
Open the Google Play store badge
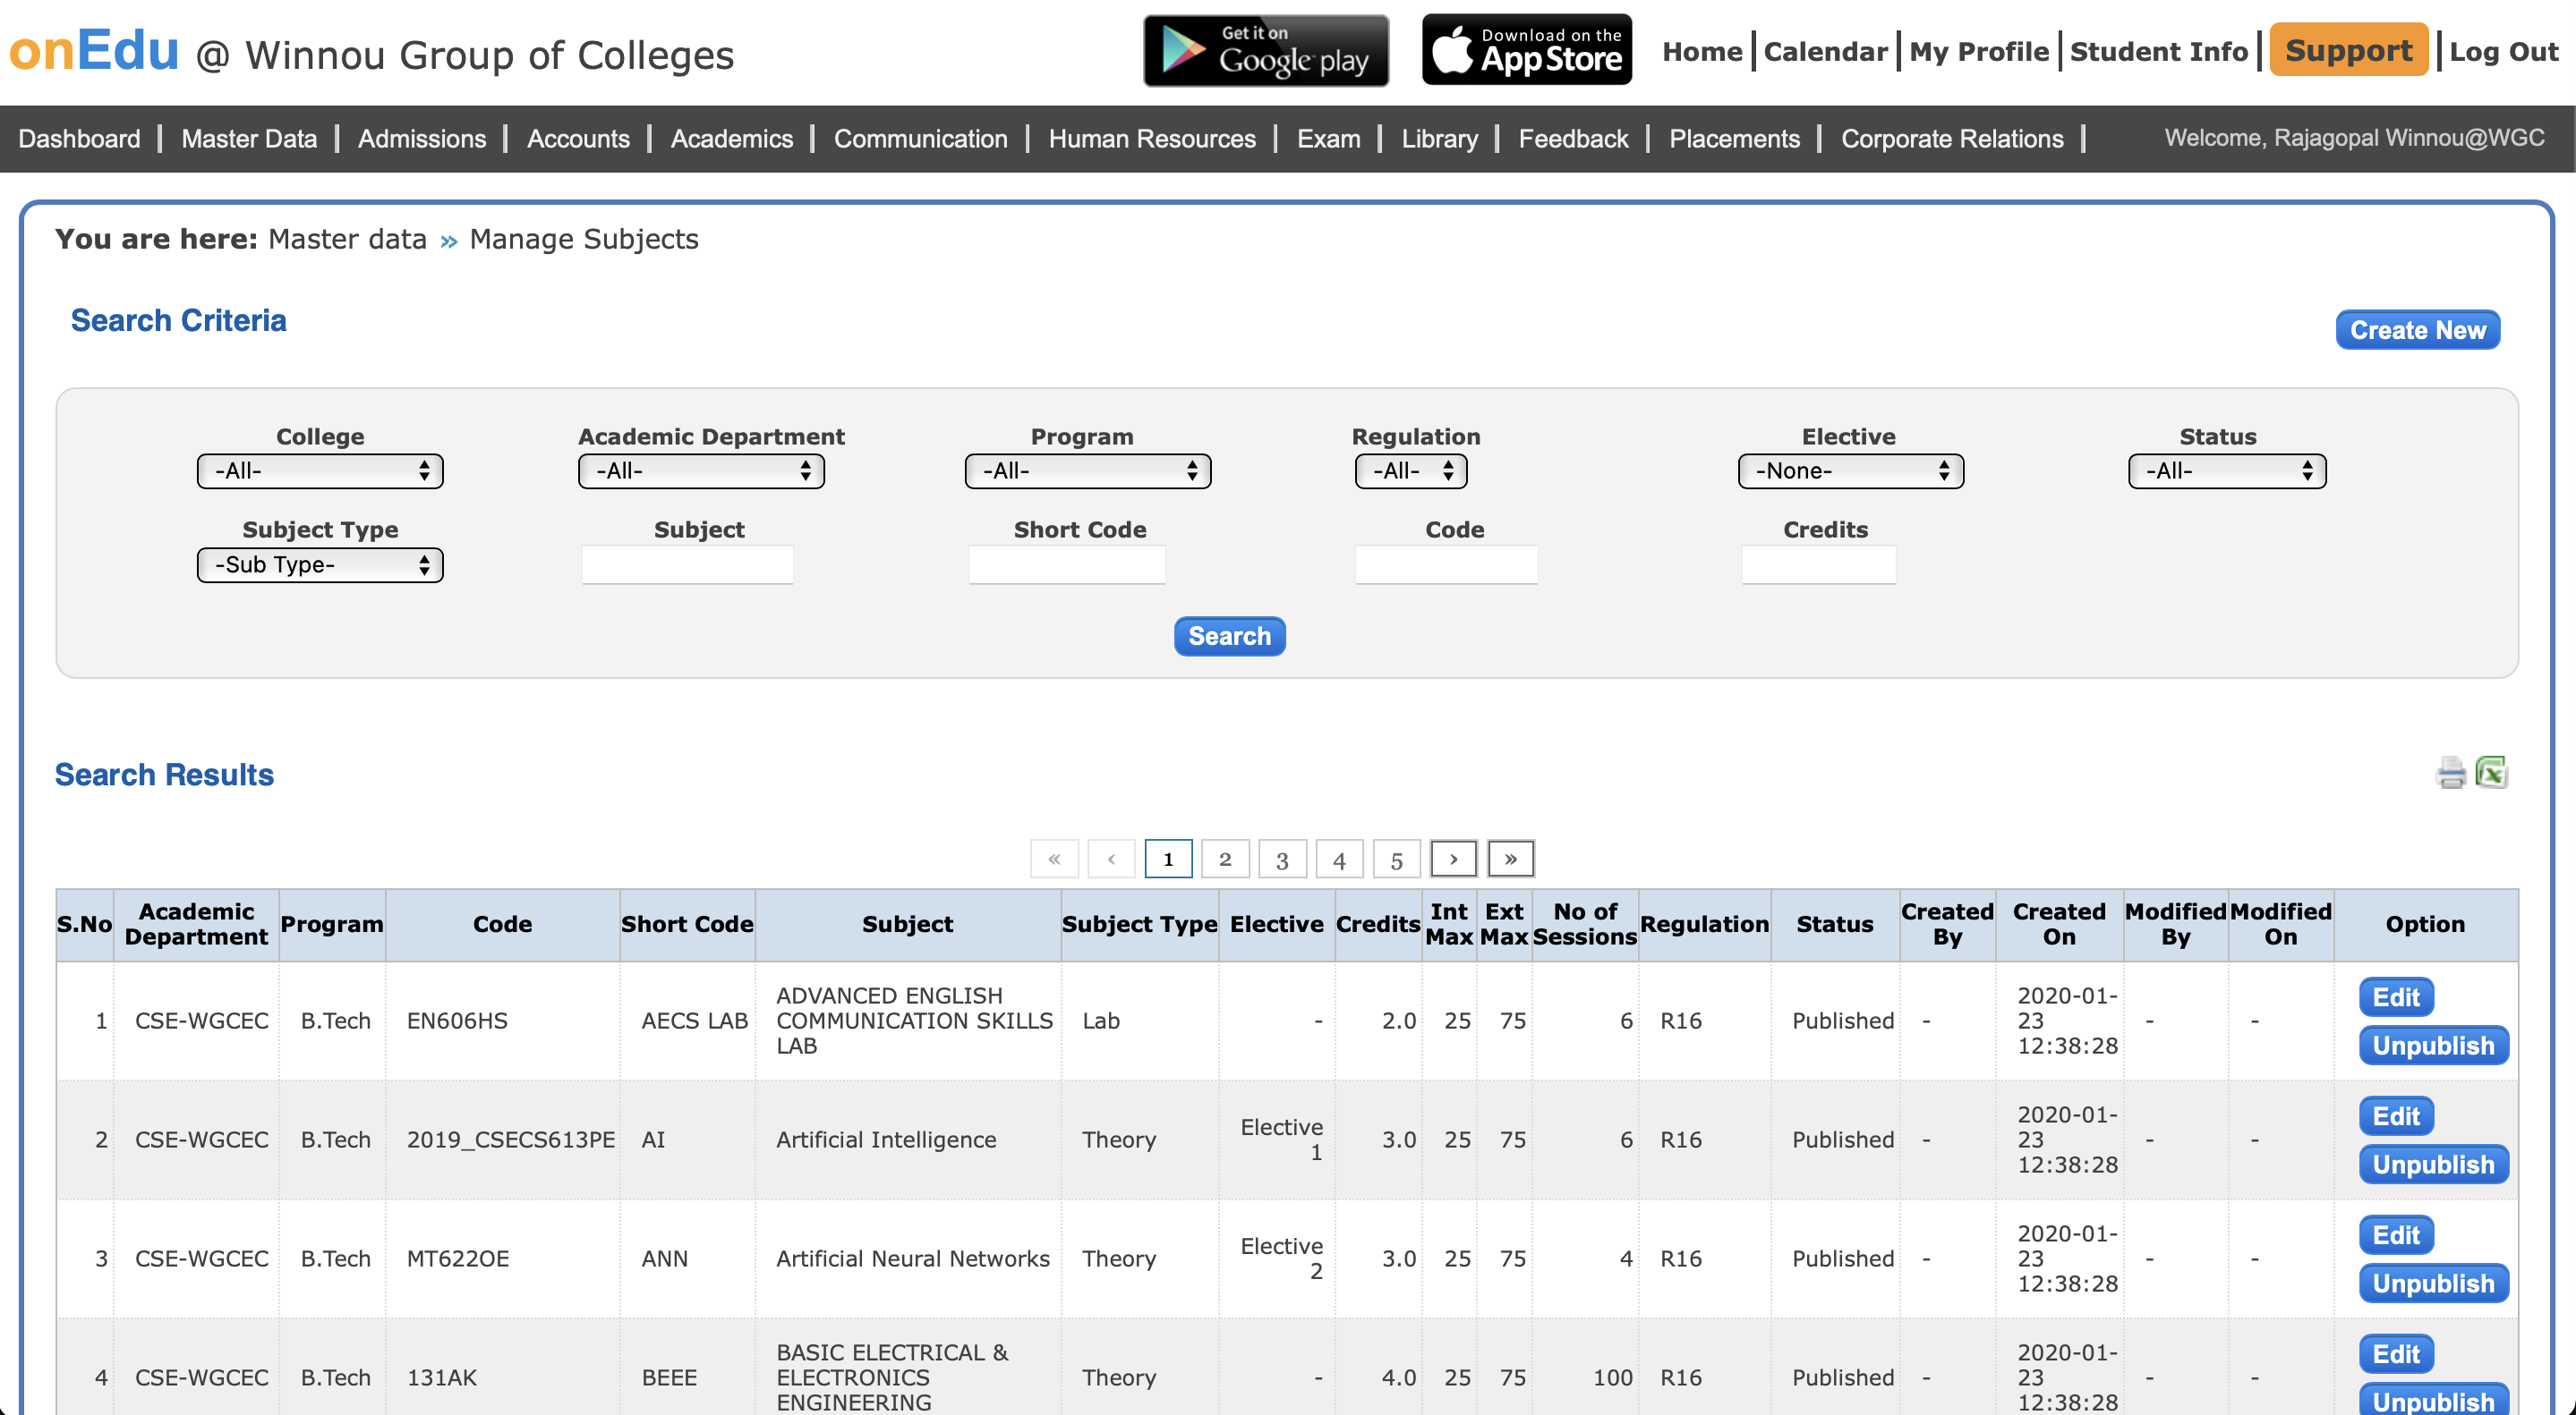[1265, 51]
